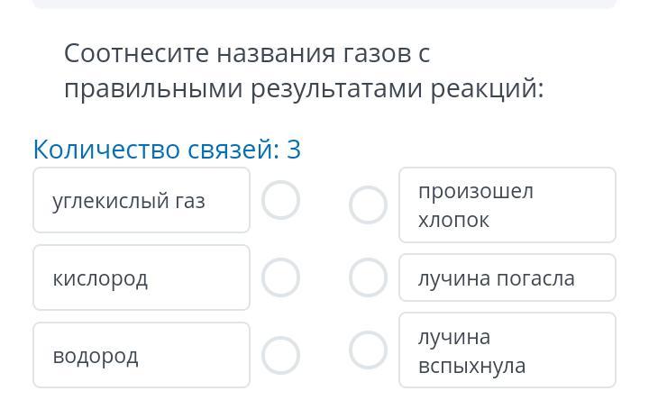Choose the произошел хлопок result box
The width and height of the screenshot is (649, 400).
(x=507, y=205)
